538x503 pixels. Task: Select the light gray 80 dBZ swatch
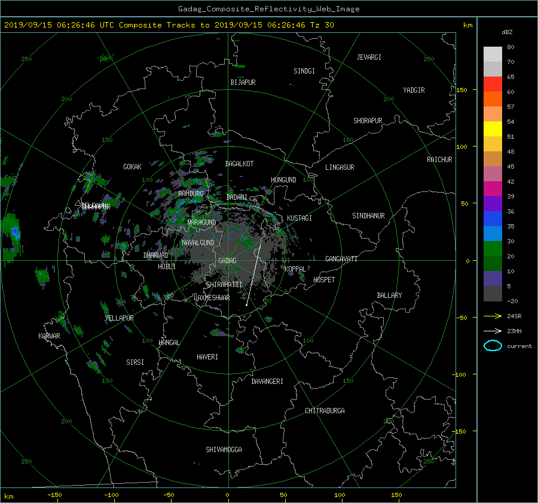point(493,54)
